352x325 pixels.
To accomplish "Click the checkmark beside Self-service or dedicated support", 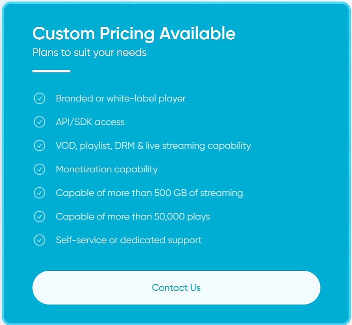I will point(39,240).
